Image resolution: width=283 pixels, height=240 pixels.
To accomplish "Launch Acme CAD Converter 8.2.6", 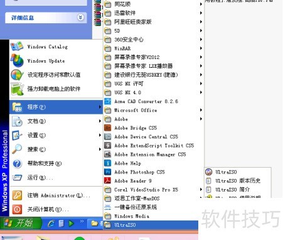I will [153, 101].
